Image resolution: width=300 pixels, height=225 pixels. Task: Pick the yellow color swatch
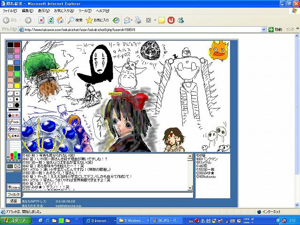17,86
